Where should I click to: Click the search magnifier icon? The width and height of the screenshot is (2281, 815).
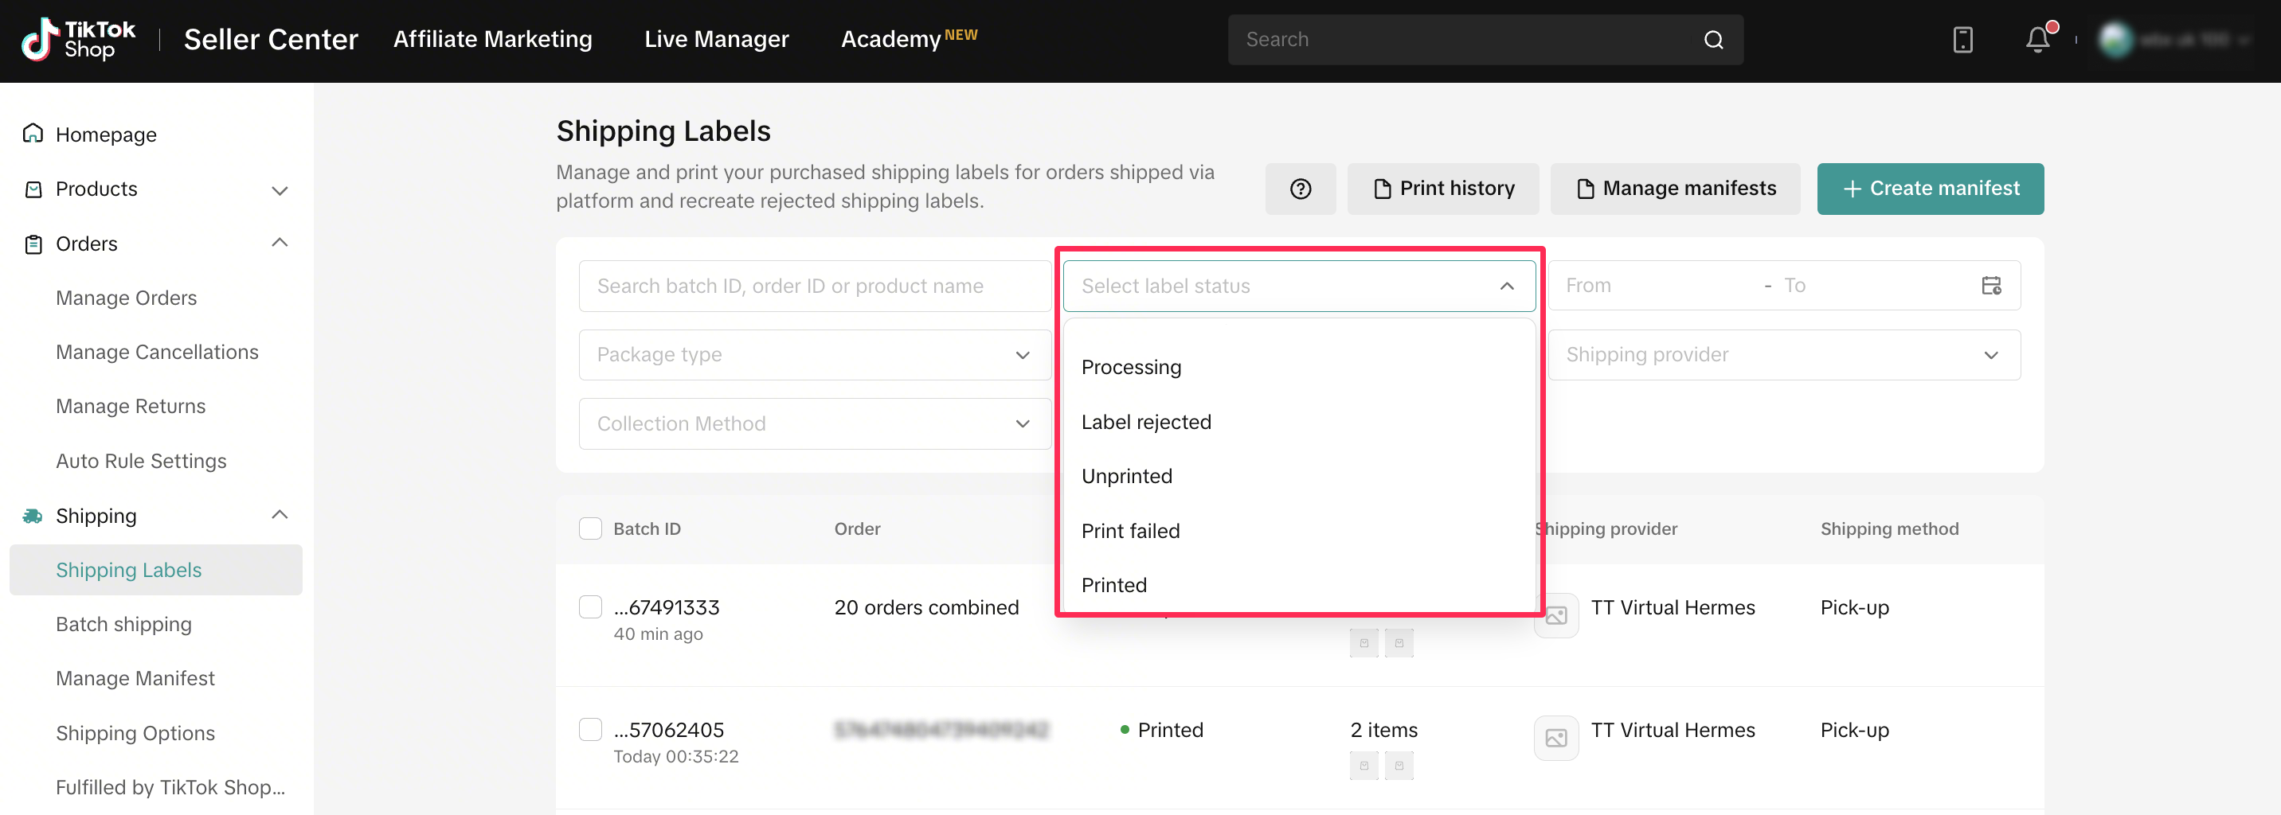[x=1712, y=40]
